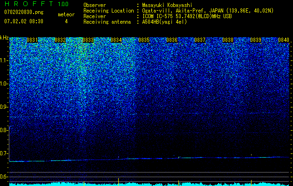Click the 0834 time marker
Screen dimensions: 293x186
point(116,40)
